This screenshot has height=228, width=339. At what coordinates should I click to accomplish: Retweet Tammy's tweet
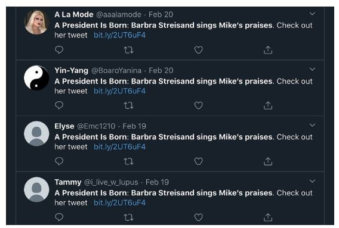[x=128, y=217]
